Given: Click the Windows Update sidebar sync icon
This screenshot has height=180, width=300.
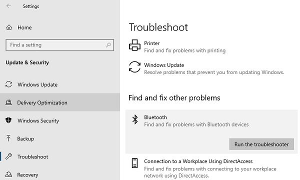Looking at the screenshot, I should pyautogui.click(x=8, y=84).
